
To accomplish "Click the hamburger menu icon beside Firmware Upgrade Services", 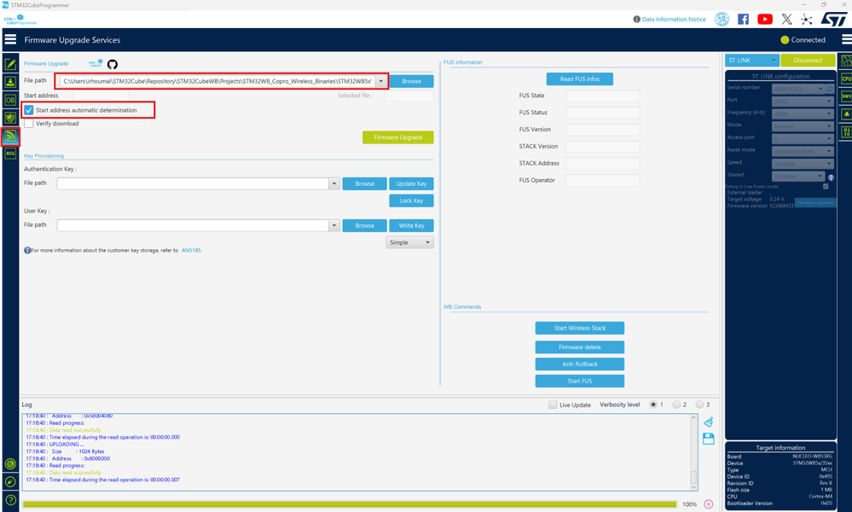I will click(10, 39).
